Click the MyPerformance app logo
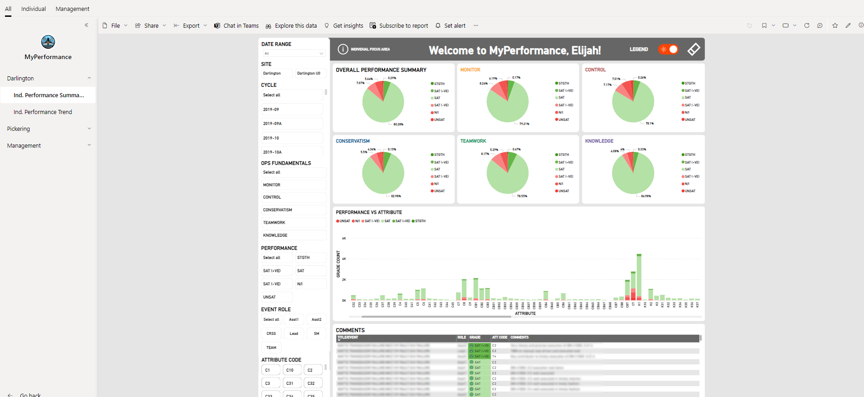 [48, 42]
